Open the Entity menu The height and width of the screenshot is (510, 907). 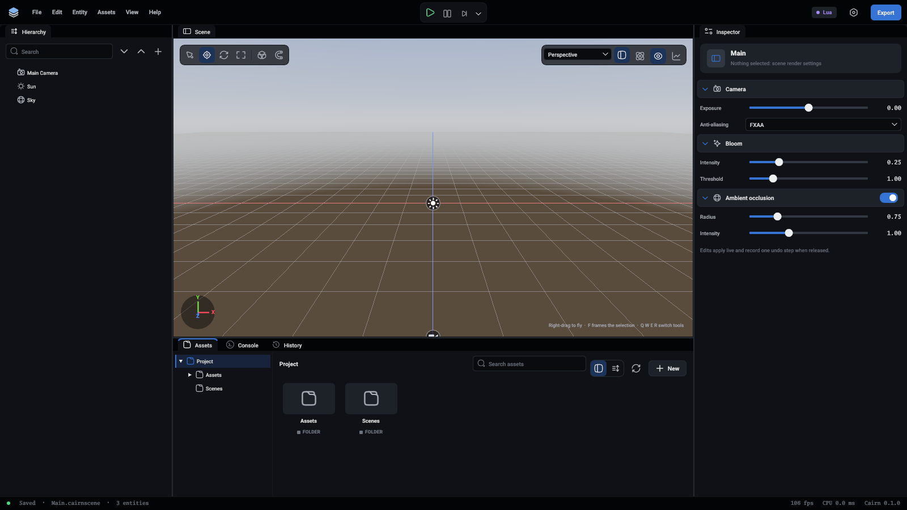[x=80, y=12]
